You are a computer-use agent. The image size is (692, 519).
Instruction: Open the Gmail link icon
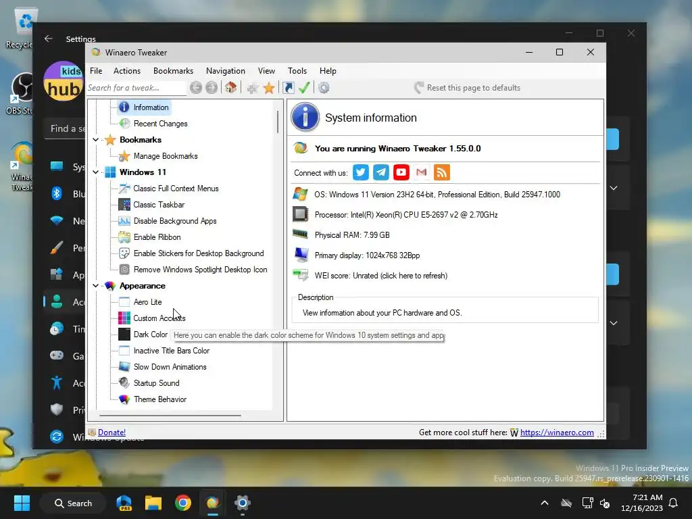[422, 172]
